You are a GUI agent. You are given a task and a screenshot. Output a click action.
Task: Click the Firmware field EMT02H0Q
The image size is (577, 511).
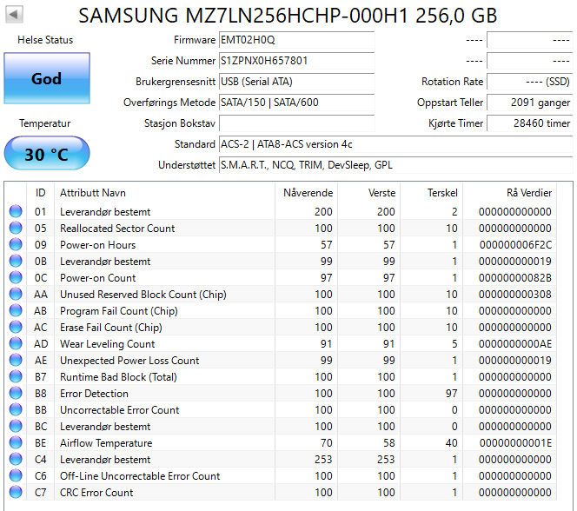297,40
